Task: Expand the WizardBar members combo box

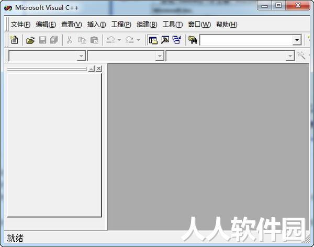Action: pos(290,56)
